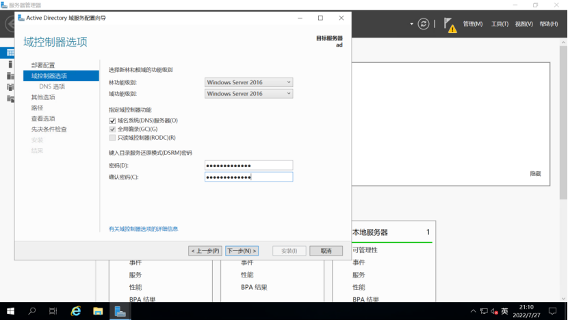Click 安装(I) install button
This screenshot has width=568, height=320.
289,251
